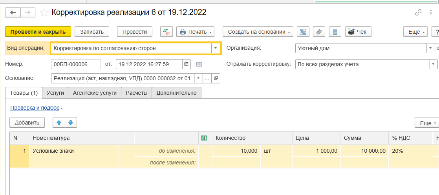Copy link to document icon

419,13
